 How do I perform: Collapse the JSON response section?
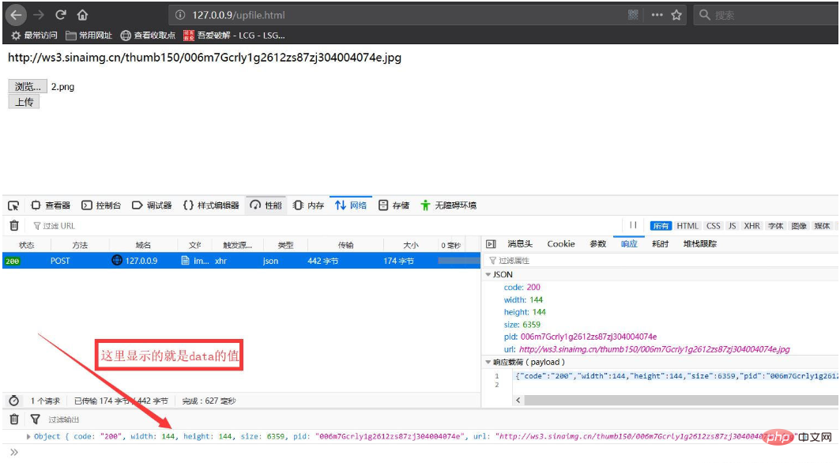point(489,275)
